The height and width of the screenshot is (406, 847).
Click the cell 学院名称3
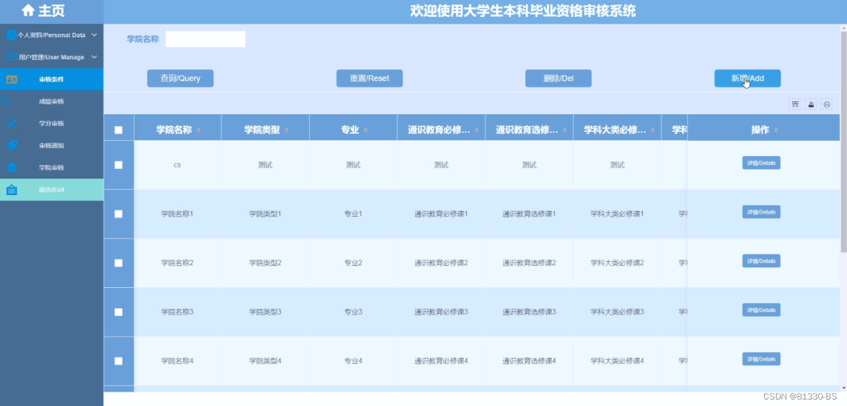point(177,312)
